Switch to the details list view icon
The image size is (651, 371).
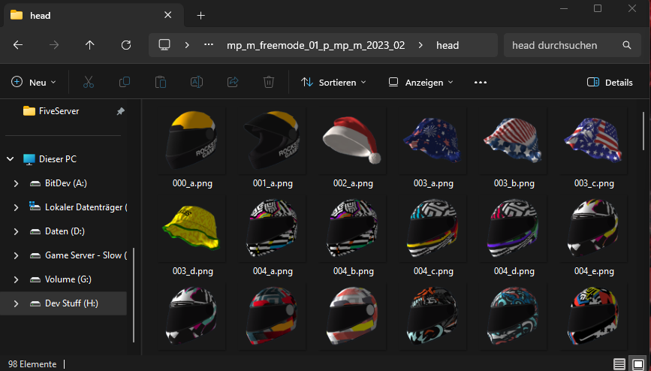point(619,364)
